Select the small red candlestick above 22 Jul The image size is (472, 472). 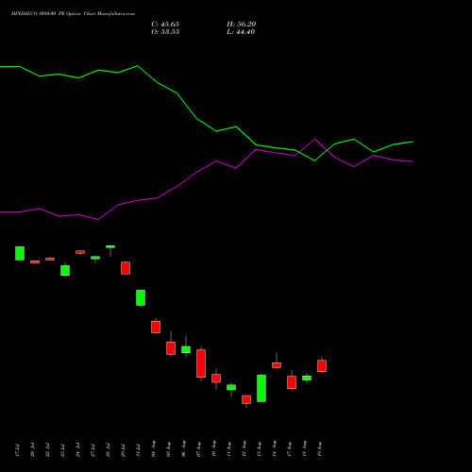[x=50, y=259]
